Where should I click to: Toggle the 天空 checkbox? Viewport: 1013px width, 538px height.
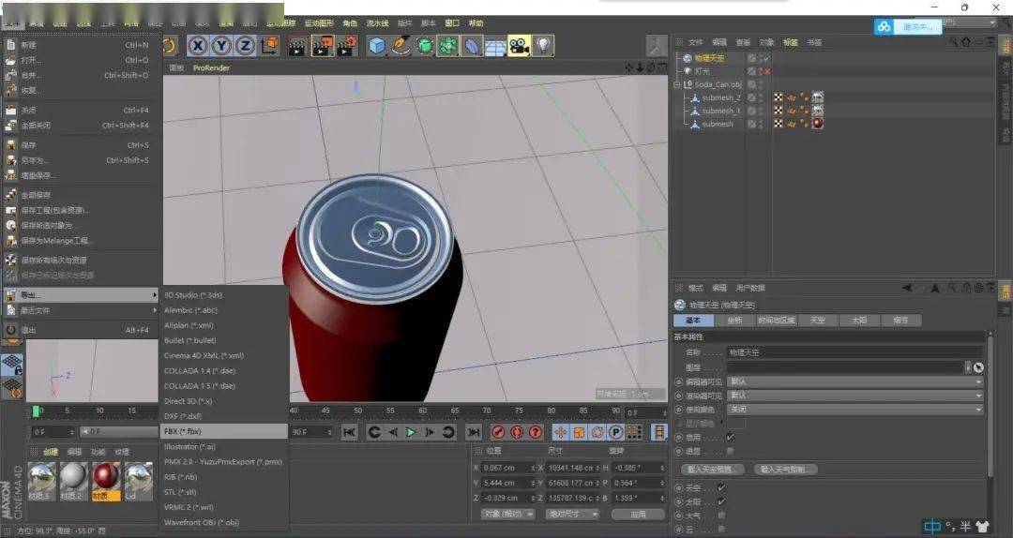pyautogui.click(x=721, y=487)
